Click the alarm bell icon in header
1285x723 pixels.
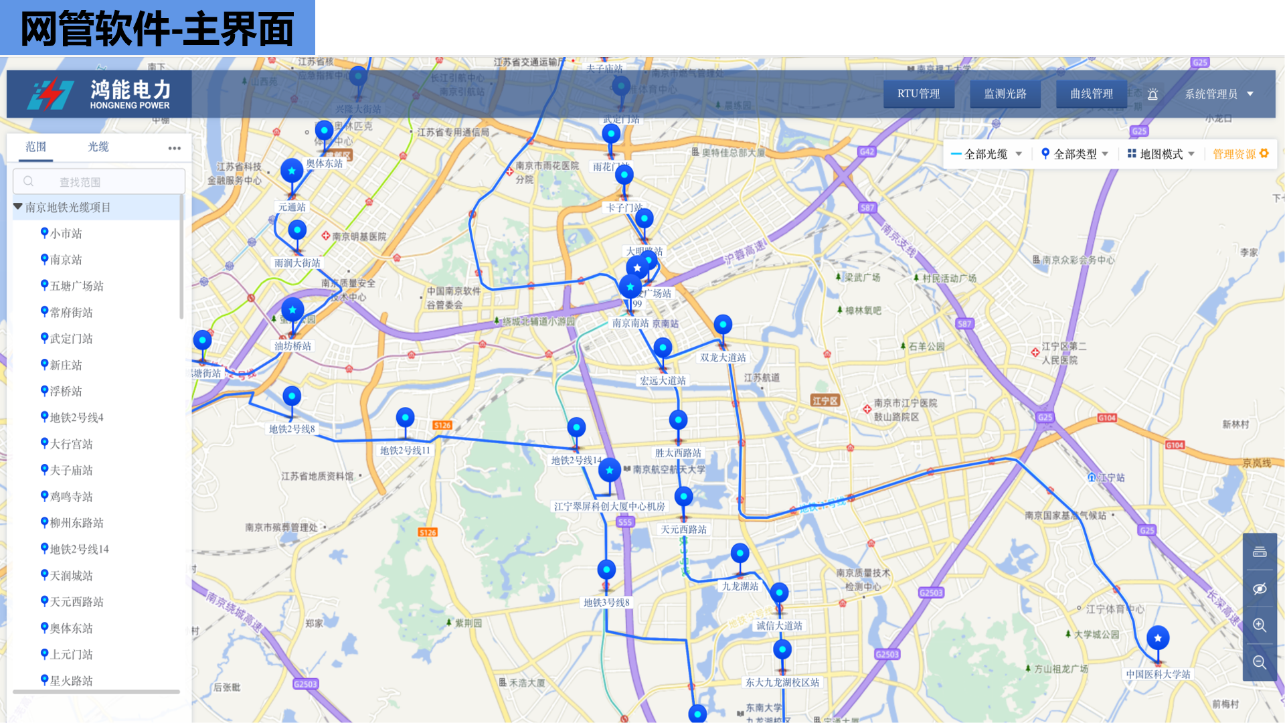(x=1152, y=94)
